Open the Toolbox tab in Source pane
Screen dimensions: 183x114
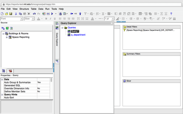[x=10, y=71]
